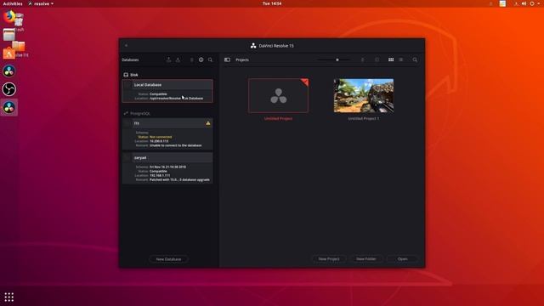Toggle the database sidebar panel icon beside Projects
Screen dimensions: 544x306
(x=227, y=59)
